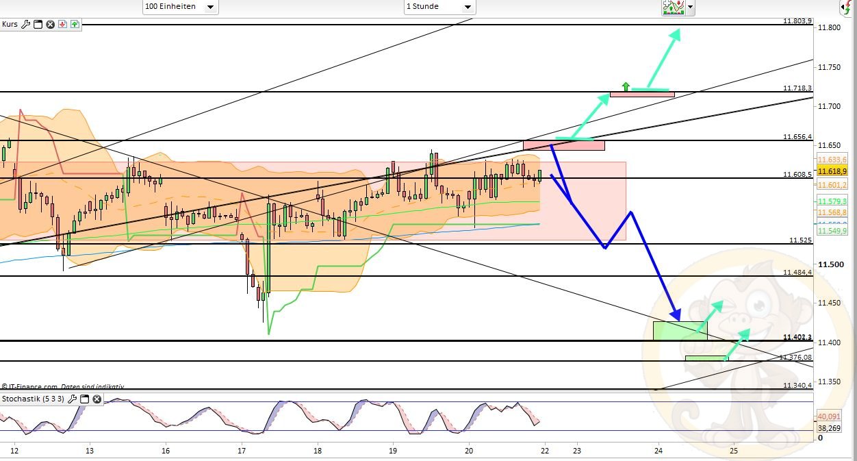Viewport: 857px width, 461px height.
Task: Click the 11.656,4 level label
Action: coord(797,137)
